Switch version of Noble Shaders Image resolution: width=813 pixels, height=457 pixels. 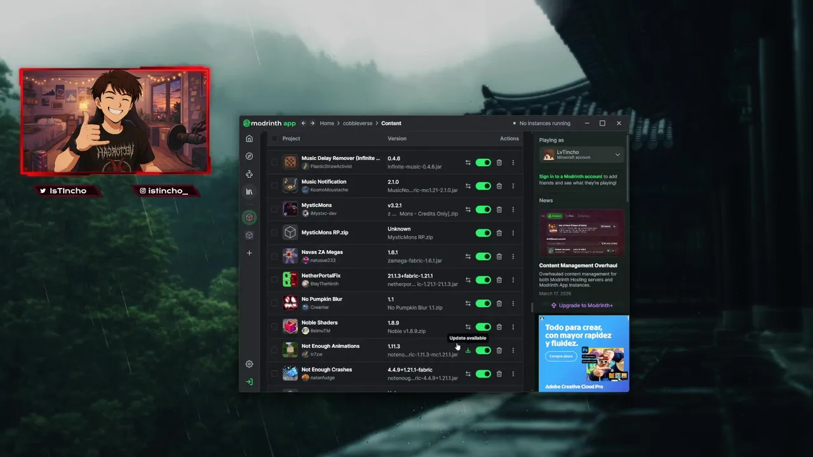pyautogui.click(x=468, y=327)
